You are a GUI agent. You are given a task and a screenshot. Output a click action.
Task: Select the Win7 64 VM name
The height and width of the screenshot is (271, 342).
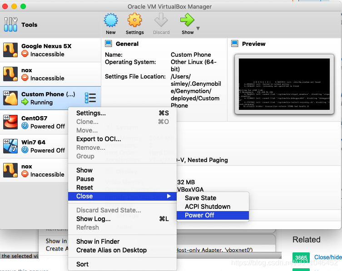[33, 142]
